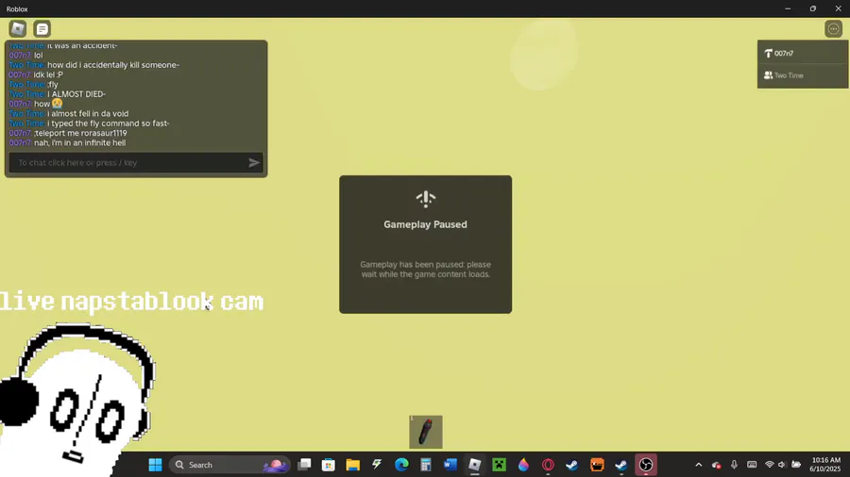This screenshot has width=850, height=477.
Task: Launch Minecraft from the taskbar
Action: (499, 465)
